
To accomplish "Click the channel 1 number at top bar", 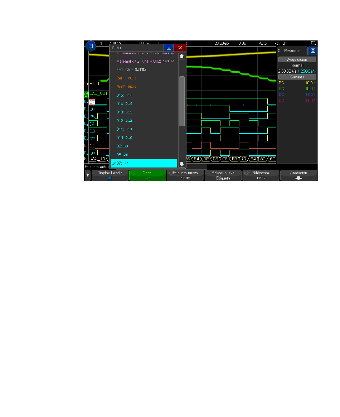I will coord(101,43).
